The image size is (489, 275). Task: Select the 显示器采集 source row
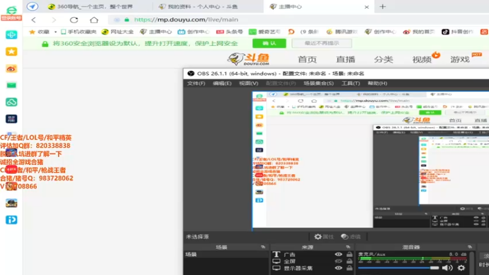[x=312, y=268]
